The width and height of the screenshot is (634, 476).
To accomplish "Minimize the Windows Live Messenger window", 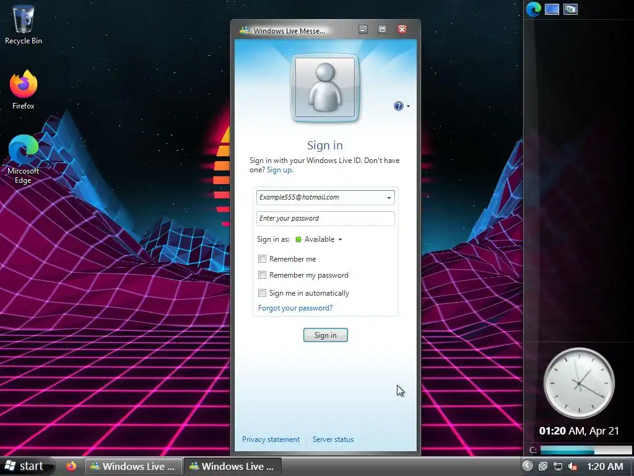I will click(x=363, y=30).
